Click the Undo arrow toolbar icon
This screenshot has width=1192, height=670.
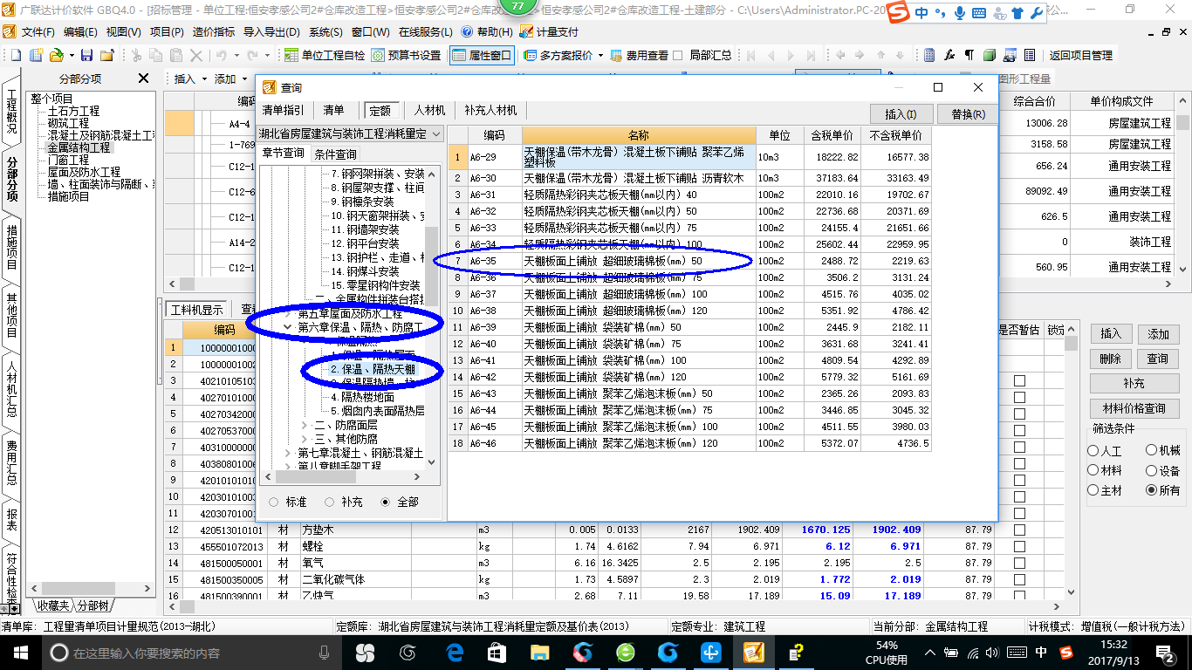pyautogui.click(x=222, y=55)
